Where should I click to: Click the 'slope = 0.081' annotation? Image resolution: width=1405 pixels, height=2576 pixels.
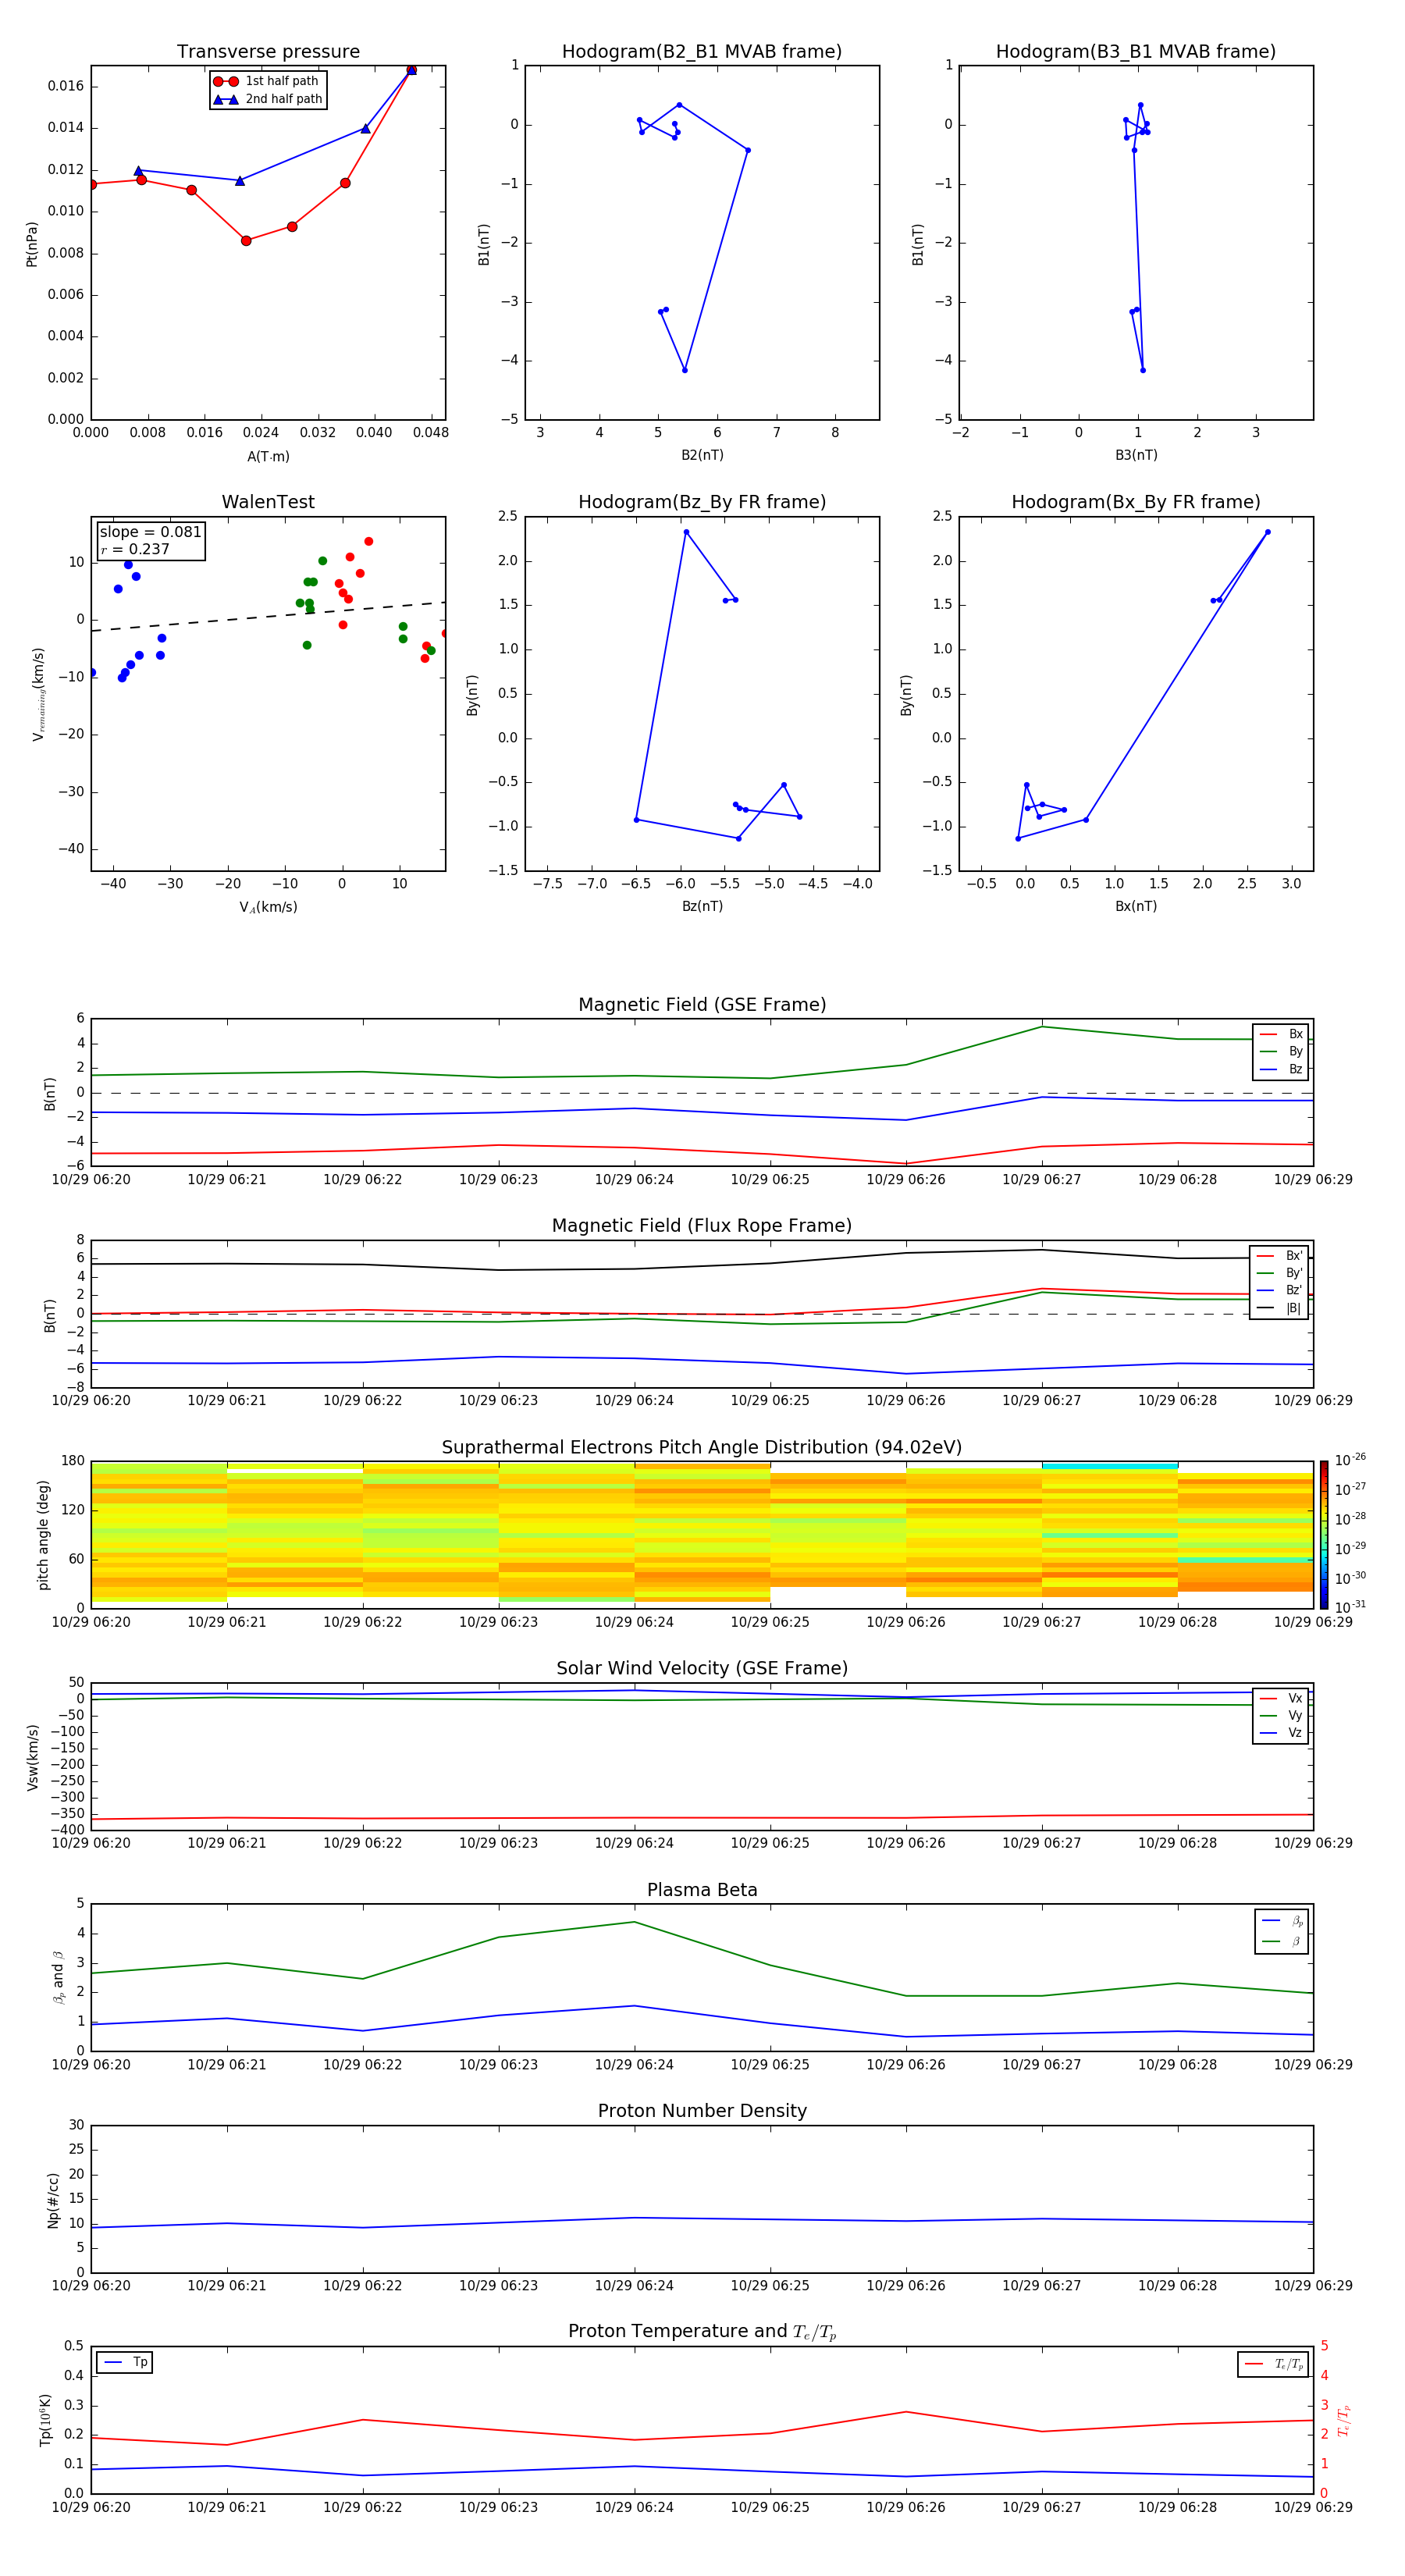point(150,532)
